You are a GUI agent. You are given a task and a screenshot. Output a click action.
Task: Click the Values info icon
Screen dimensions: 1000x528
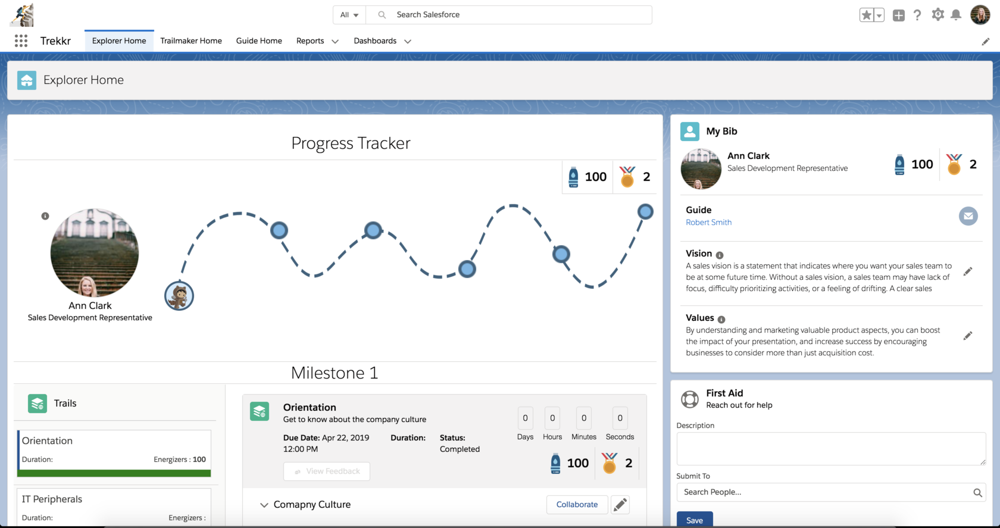(x=721, y=320)
